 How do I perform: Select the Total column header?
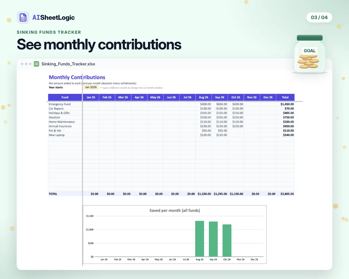(x=285, y=97)
